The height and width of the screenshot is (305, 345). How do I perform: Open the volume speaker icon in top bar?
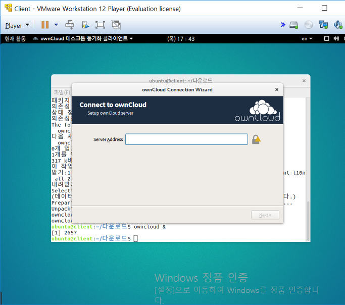(x=336, y=39)
